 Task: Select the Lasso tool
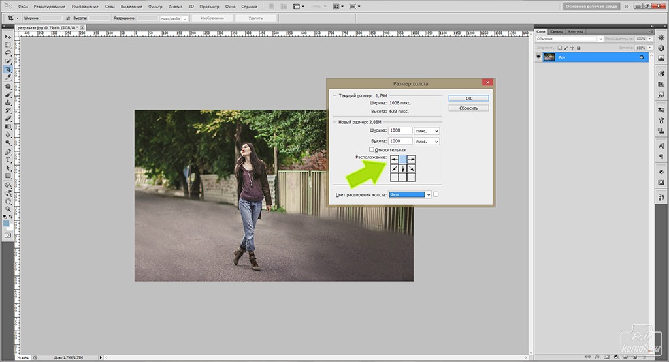[x=8, y=53]
